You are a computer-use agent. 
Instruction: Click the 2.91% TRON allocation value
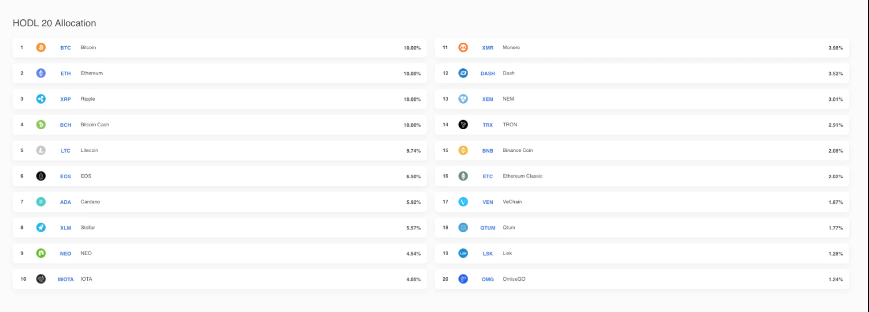835,125
